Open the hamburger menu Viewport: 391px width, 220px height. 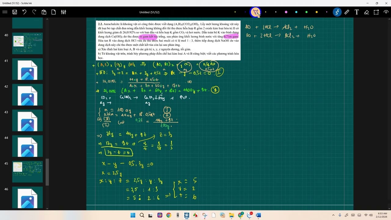(x=5, y=12)
